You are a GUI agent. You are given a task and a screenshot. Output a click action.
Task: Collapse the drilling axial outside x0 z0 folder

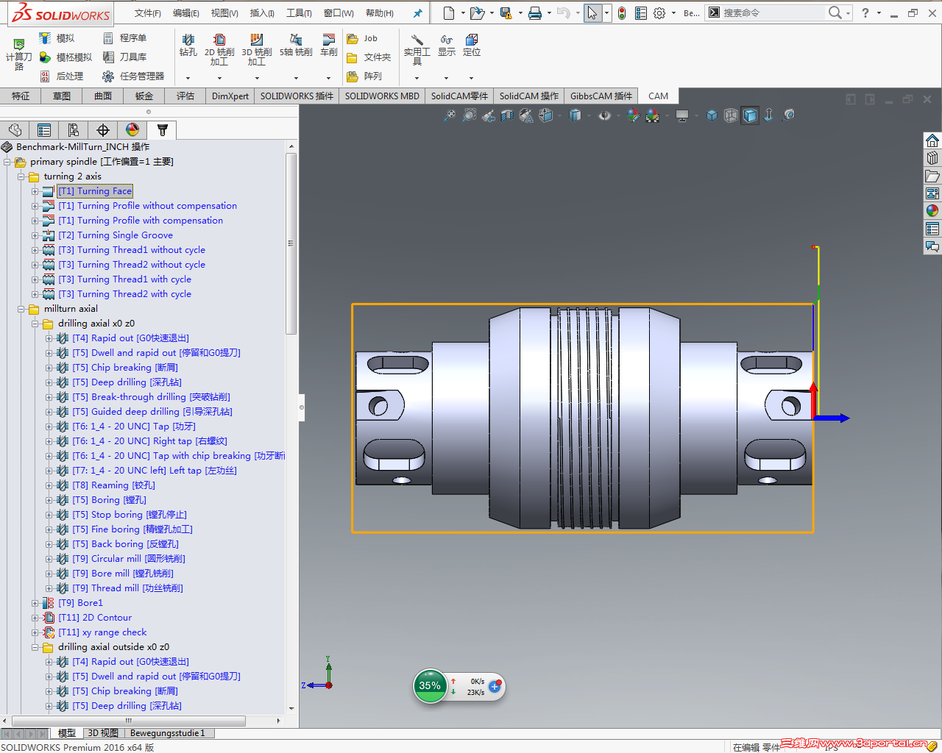click(35, 647)
